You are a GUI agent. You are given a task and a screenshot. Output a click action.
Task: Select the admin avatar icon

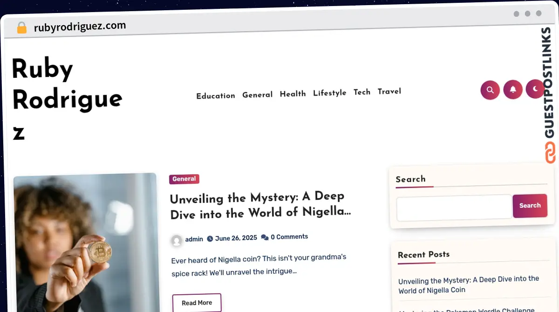click(176, 240)
